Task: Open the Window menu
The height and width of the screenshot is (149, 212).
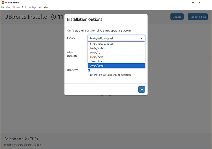Action: pos(16,7)
